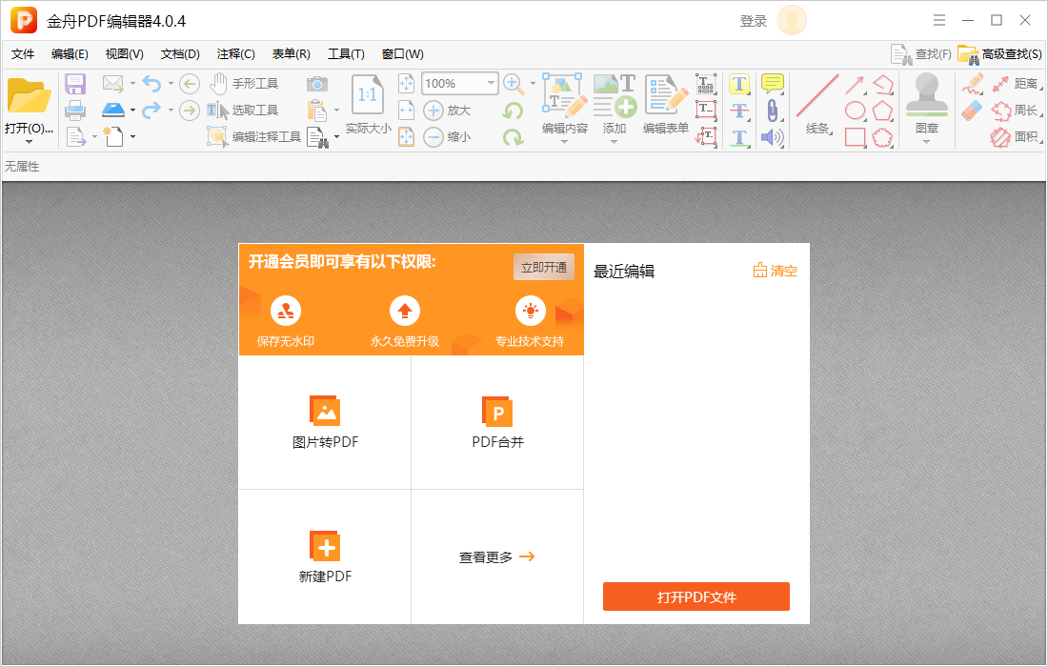Add a sound annotation with the speaker icon
This screenshot has height=667, width=1048.
coord(772,137)
